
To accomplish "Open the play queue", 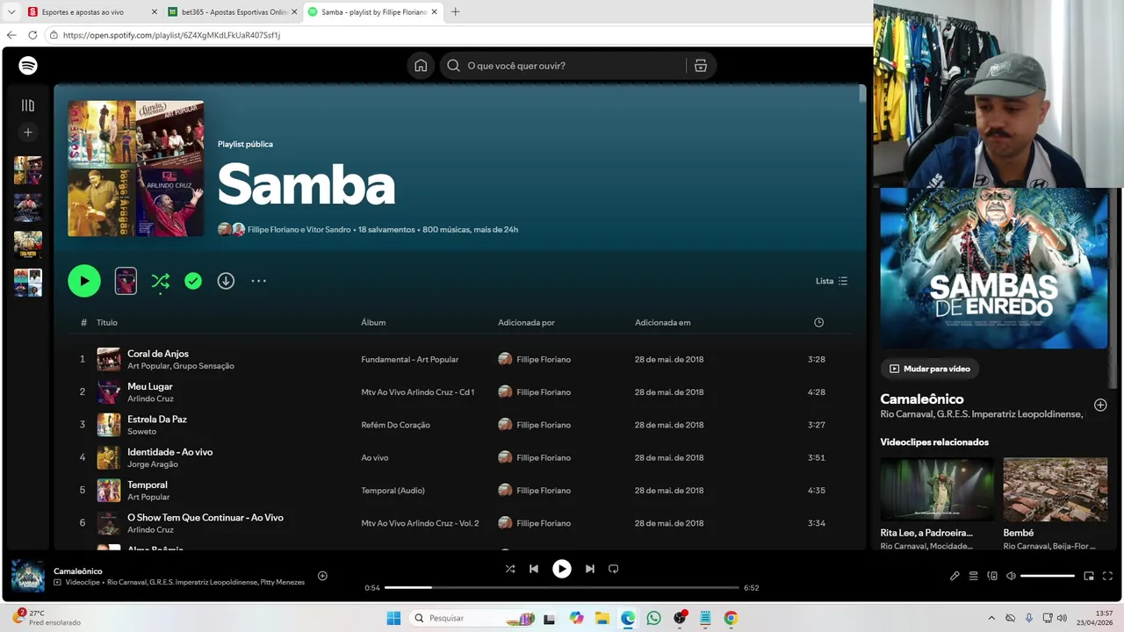I will 973,576.
